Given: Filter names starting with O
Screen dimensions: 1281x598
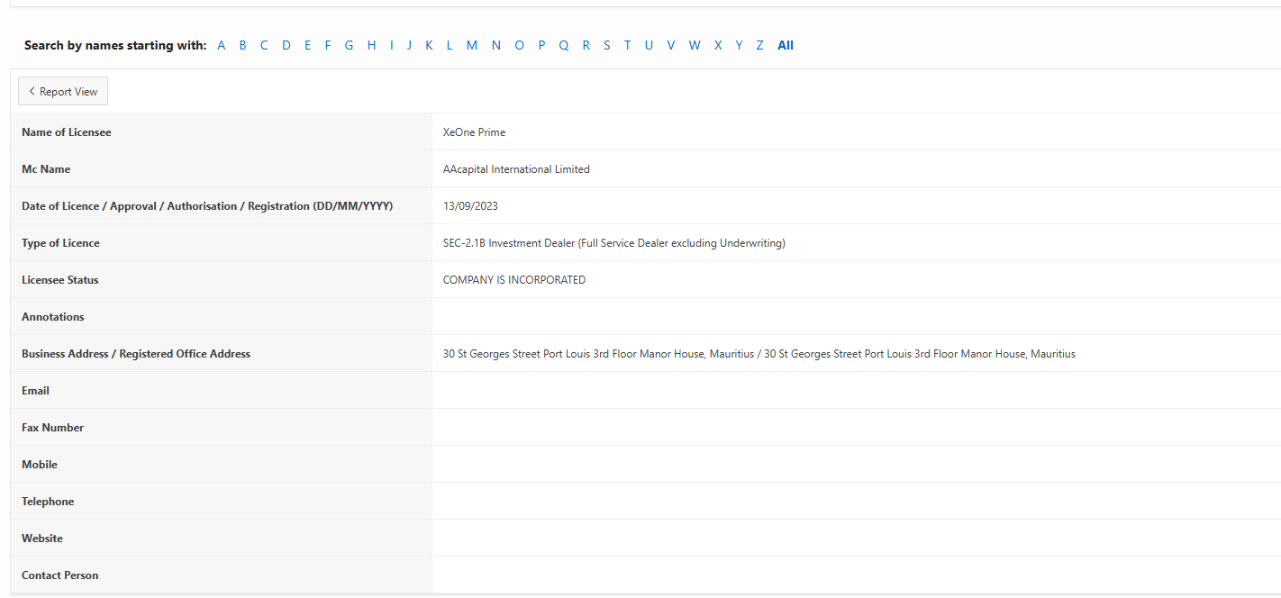Looking at the screenshot, I should pyautogui.click(x=519, y=45).
